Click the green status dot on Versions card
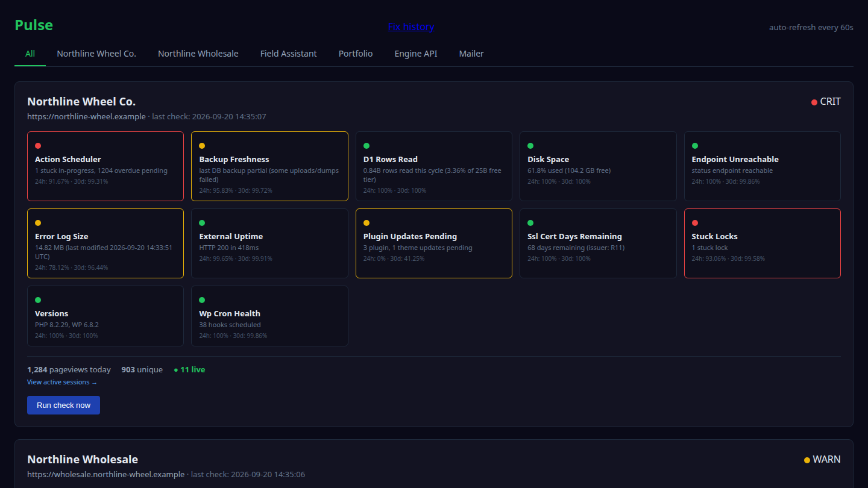The width and height of the screenshot is (868, 488). point(38,300)
